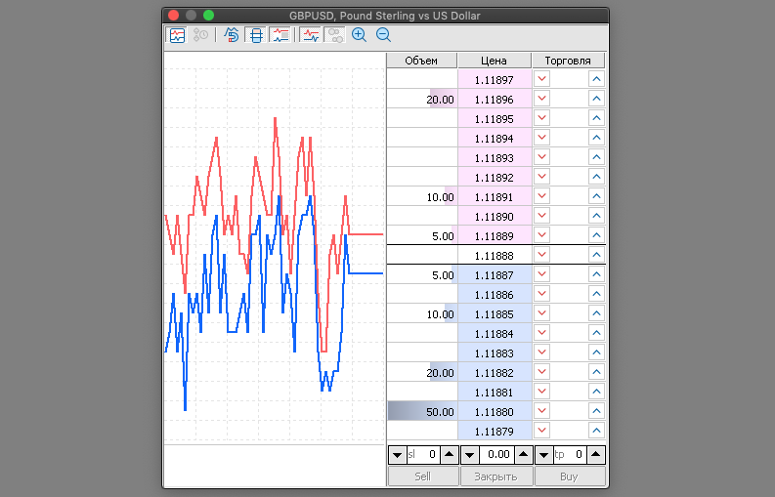Click the red window close button
This screenshot has width=775, height=497.
[173, 16]
